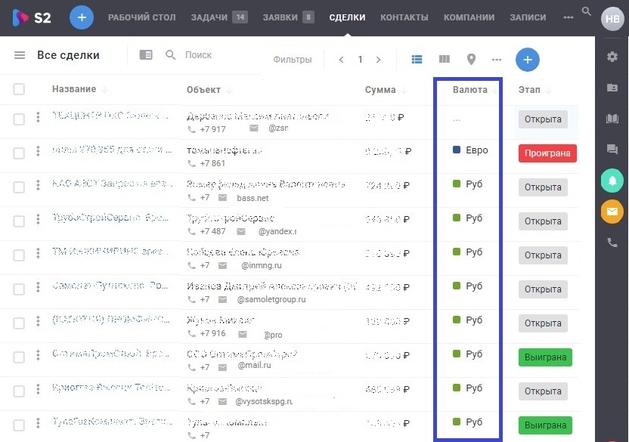Open three-dot overflow menu in top navigation
The width and height of the screenshot is (629, 442).
point(569,17)
